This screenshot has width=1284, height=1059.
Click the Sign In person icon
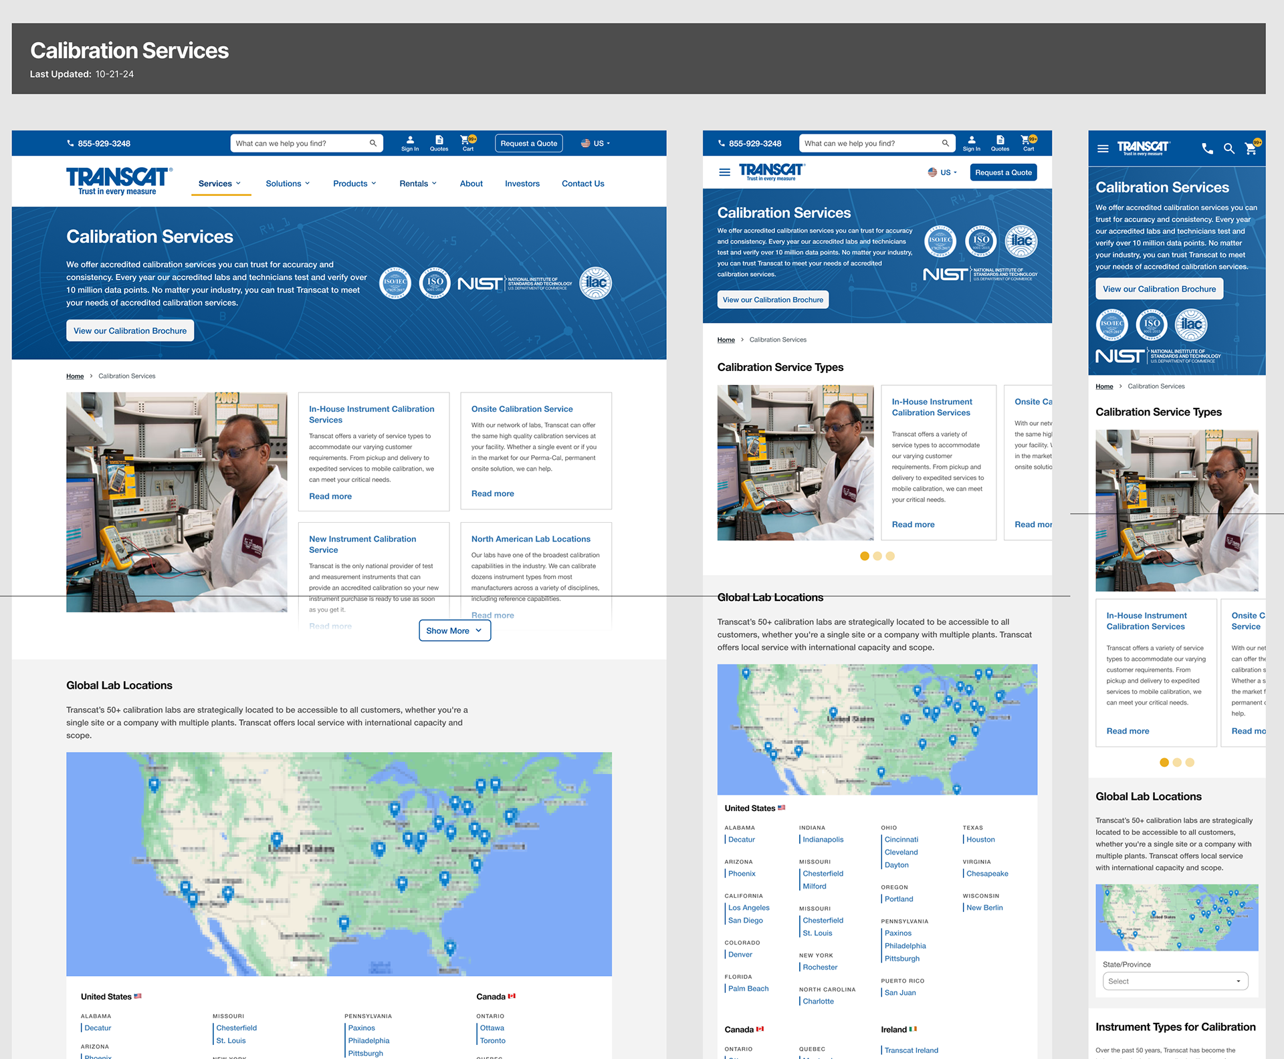tap(409, 141)
